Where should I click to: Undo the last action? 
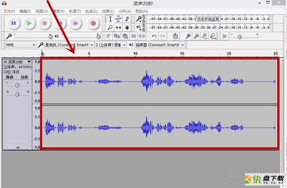click(x=154, y=36)
